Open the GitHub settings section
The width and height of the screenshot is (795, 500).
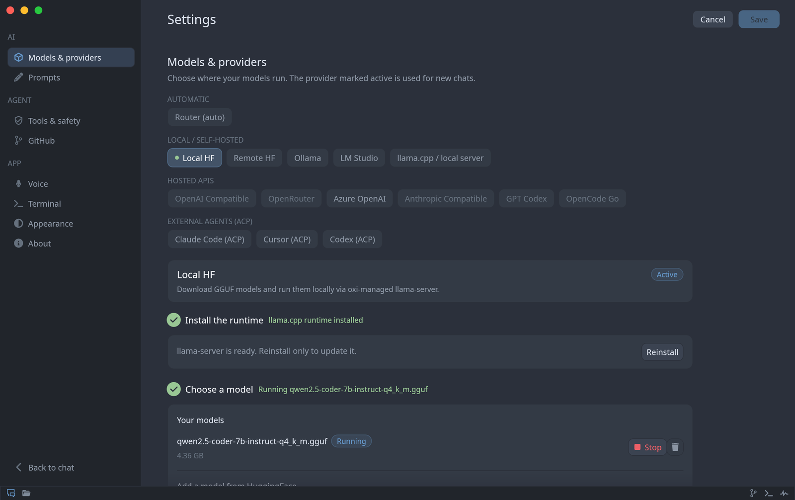pyautogui.click(x=71, y=141)
